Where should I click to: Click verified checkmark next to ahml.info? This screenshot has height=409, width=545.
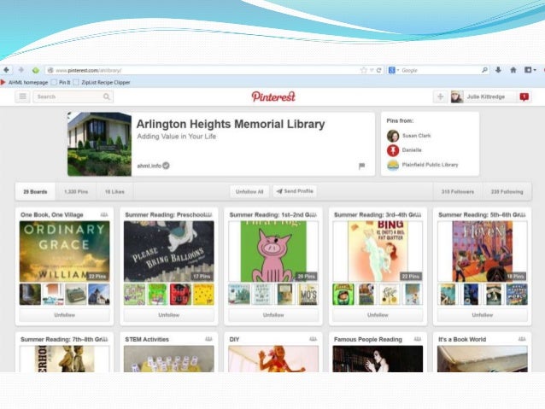(166, 166)
